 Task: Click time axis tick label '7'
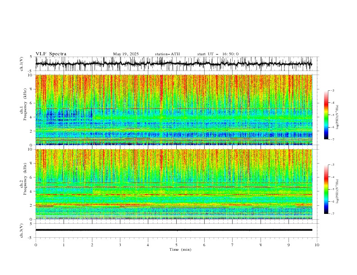(233, 245)
